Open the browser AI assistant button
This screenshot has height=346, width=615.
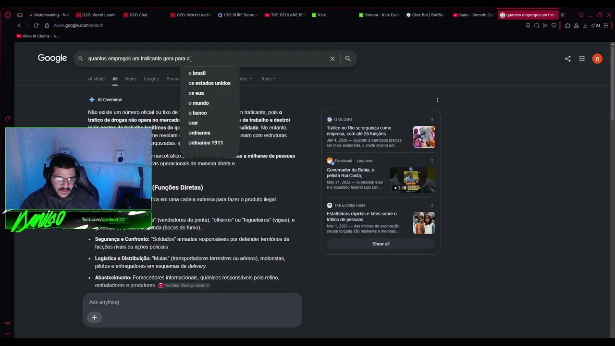click(596, 25)
